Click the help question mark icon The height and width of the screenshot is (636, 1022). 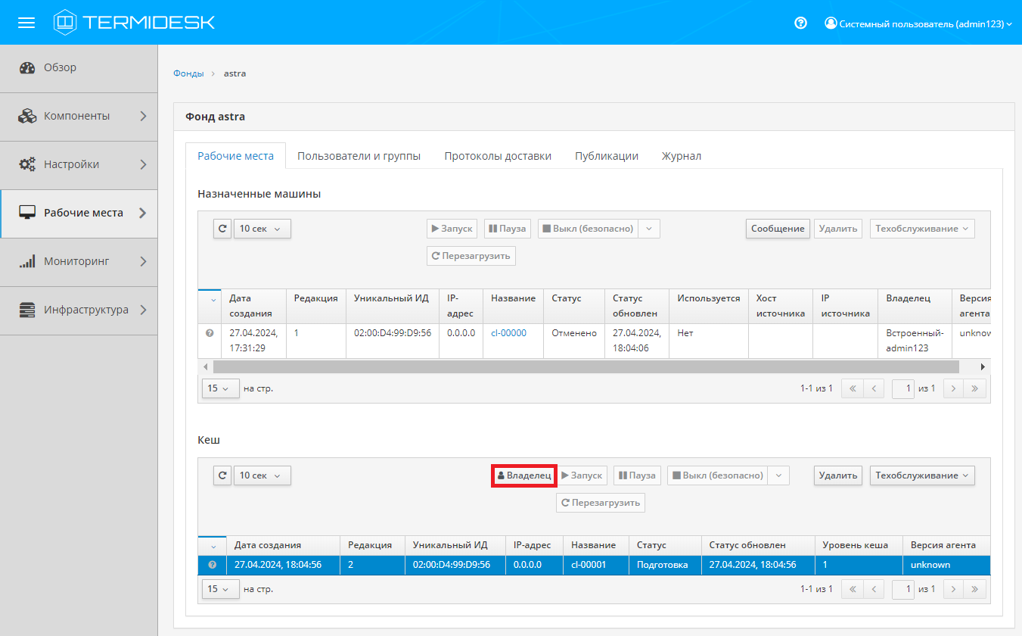coord(800,23)
